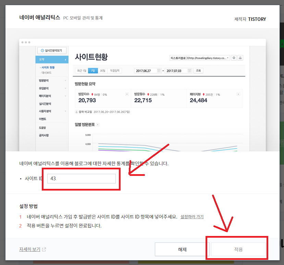
Task: Open calendar icon beside 2017.07.03
Action: (189, 71)
